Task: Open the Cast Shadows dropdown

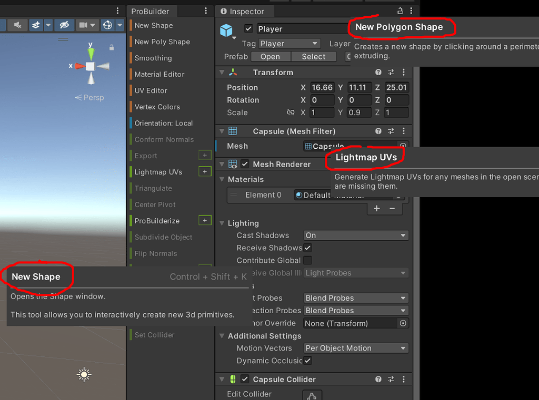Action: point(356,235)
